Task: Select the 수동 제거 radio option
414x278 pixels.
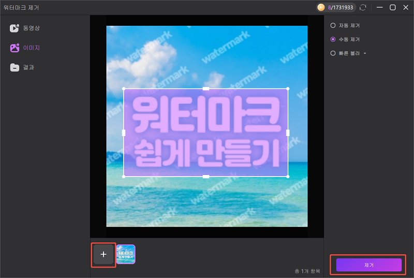Action: [333, 39]
